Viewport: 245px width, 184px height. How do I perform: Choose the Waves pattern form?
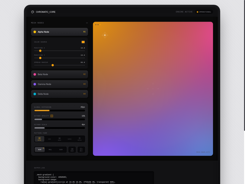click(59, 139)
